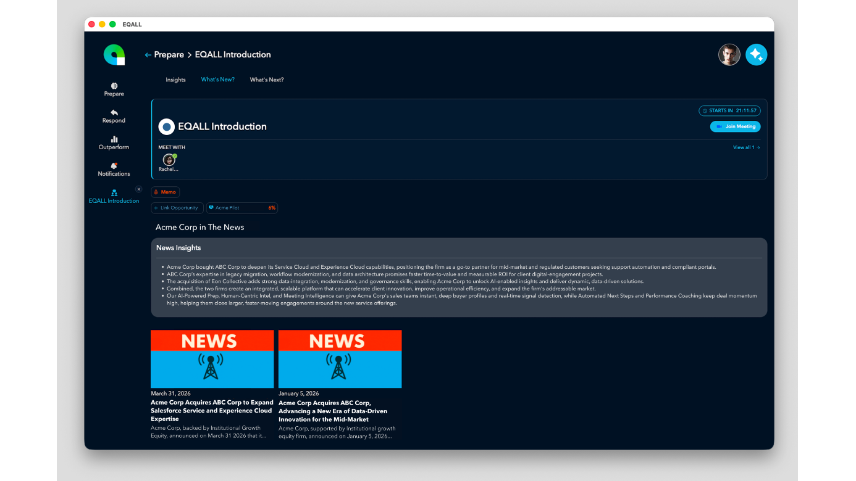
Task: Click EQALL Introduction in the breadcrumb
Action: point(233,55)
